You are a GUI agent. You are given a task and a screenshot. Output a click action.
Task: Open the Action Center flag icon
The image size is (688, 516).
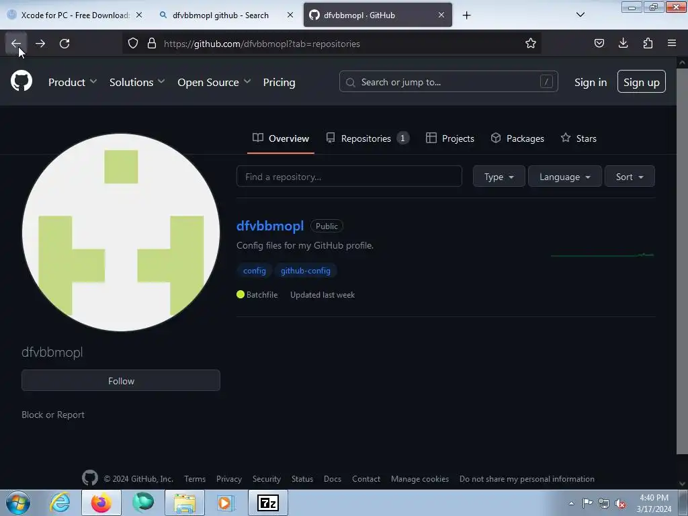pyautogui.click(x=587, y=503)
